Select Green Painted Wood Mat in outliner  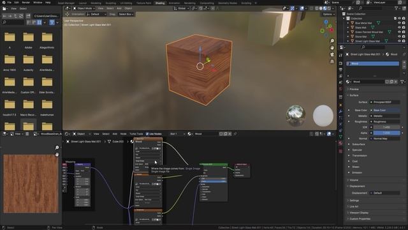point(369,32)
